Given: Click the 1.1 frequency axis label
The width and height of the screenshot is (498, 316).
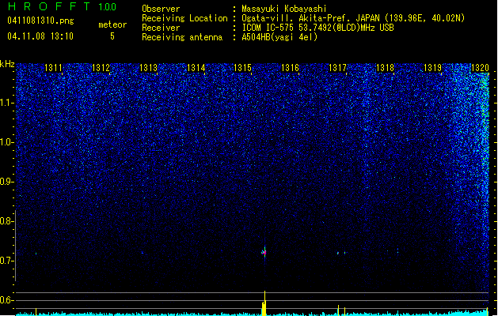Looking at the screenshot, I should tap(6, 103).
